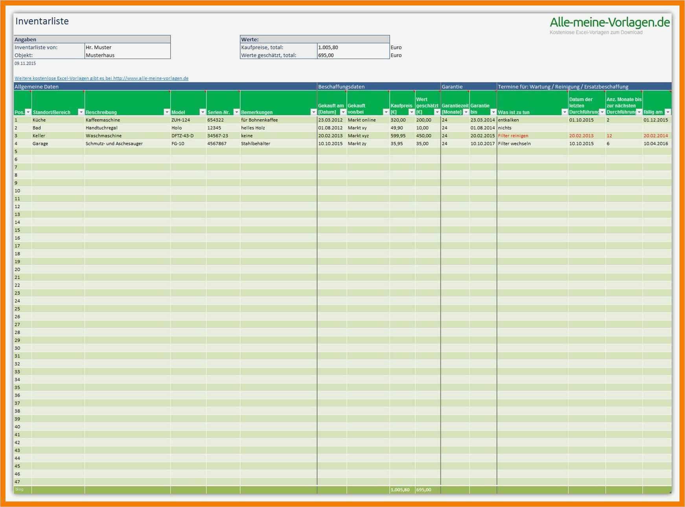Viewport: 685px width, 507px height.
Task: Click the Model column filter arrow
Action: [x=202, y=112]
